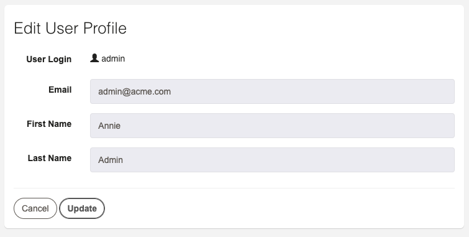Click the User Login label

[48, 59]
